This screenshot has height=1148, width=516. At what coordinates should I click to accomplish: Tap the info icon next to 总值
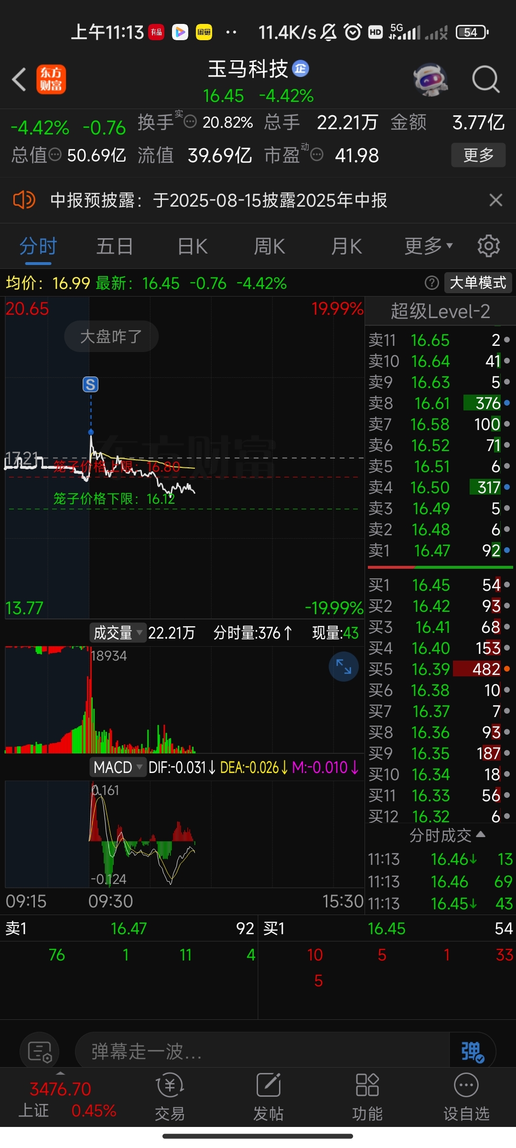55,155
